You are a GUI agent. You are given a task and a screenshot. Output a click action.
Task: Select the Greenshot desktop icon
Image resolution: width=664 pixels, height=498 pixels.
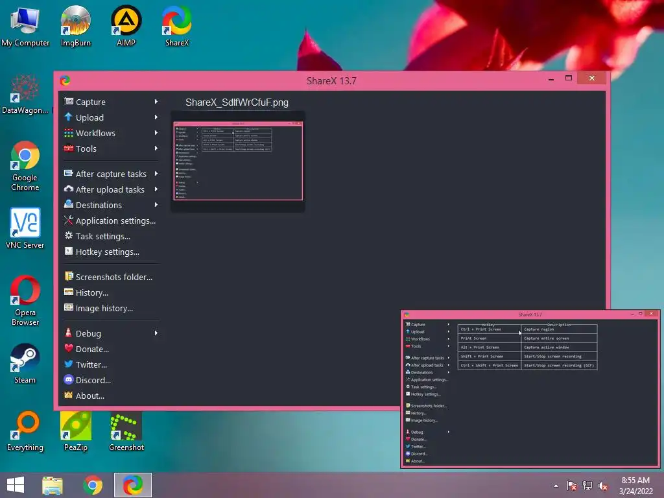pos(126,431)
